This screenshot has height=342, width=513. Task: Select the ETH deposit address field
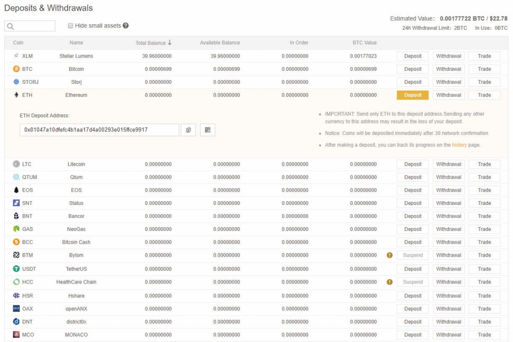(x=100, y=130)
